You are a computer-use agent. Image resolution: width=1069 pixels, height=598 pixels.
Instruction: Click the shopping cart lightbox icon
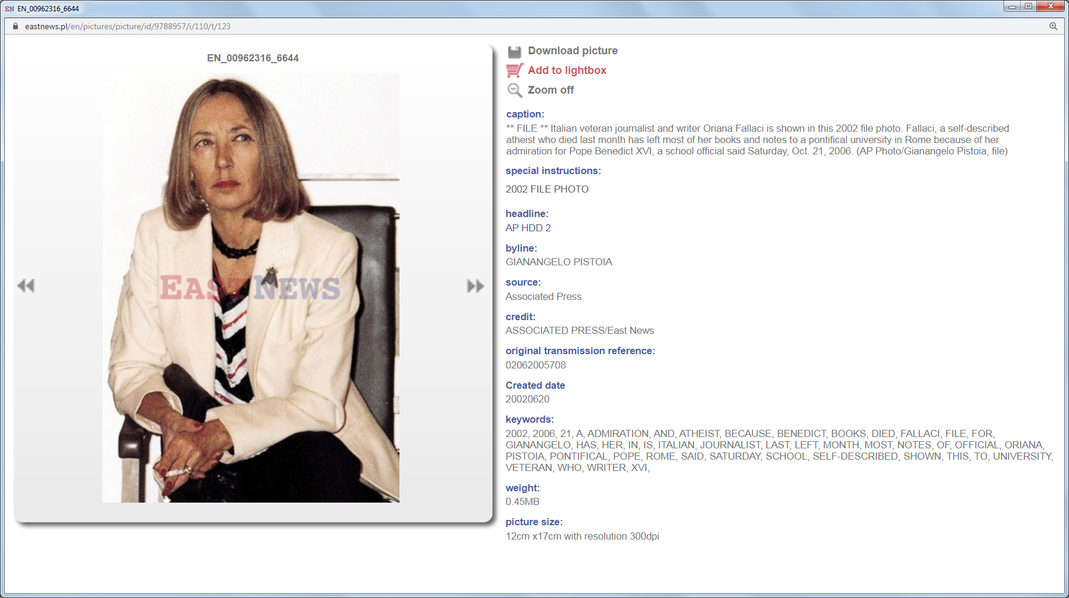pyautogui.click(x=515, y=70)
